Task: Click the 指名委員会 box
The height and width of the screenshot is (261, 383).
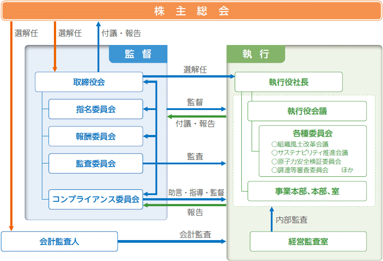Action: tap(96, 109)
